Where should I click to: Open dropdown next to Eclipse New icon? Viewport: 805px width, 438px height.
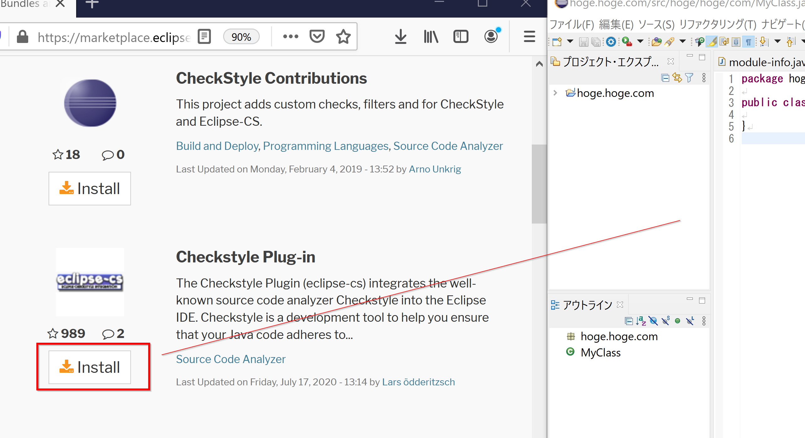click(x=570, y=41)
